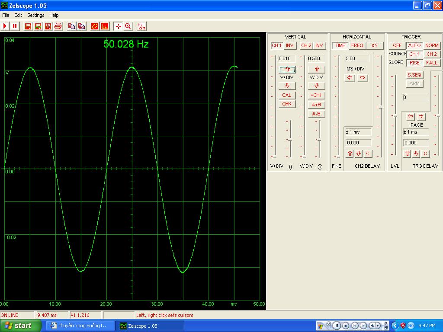This screenshot has height=332, width=443.
Task: Click the trigger LVL slider handle
Action: click(395, 116)
